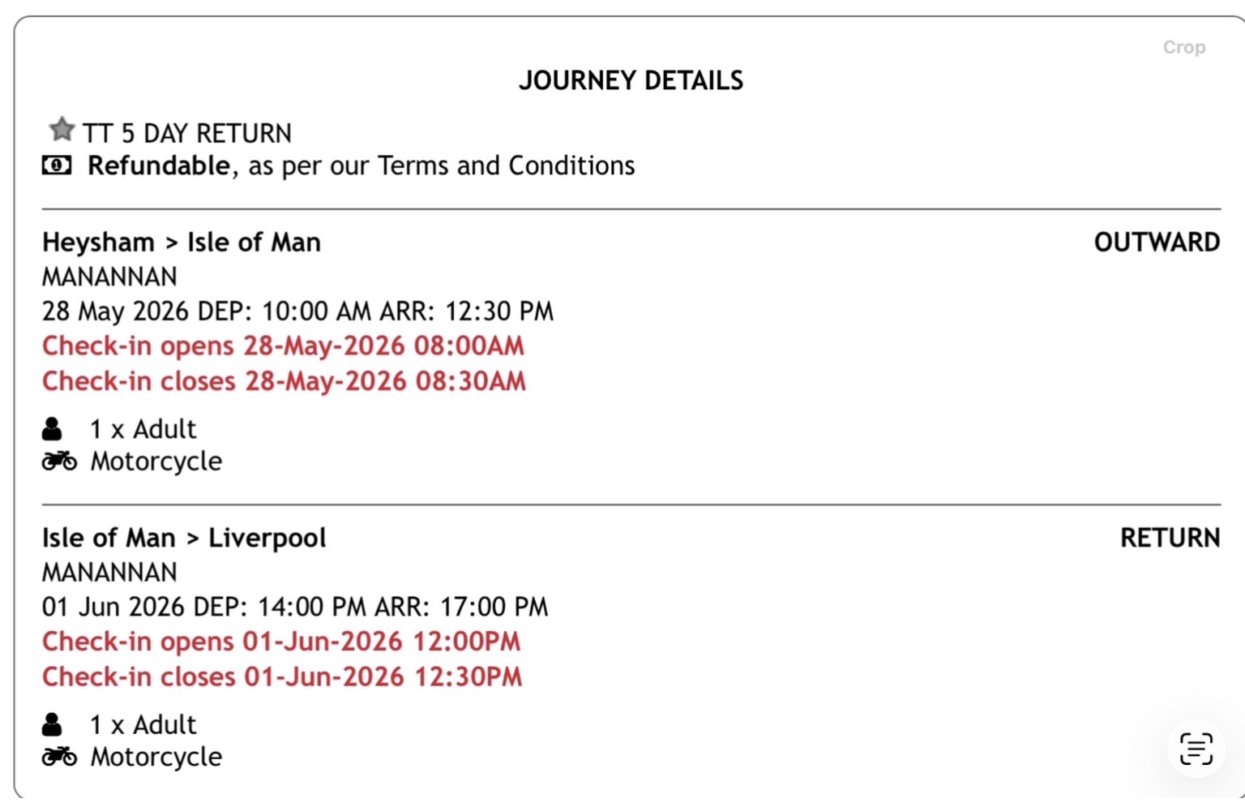The image size is (1245, 803).
Task: Select check-in opens 01-Jun-2026 text
Action: click(x=281, y=642)
